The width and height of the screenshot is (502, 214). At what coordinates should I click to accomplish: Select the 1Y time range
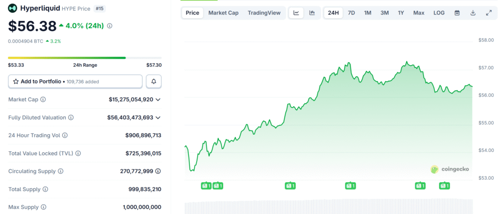pyautogui.click(x=401, y=13)
